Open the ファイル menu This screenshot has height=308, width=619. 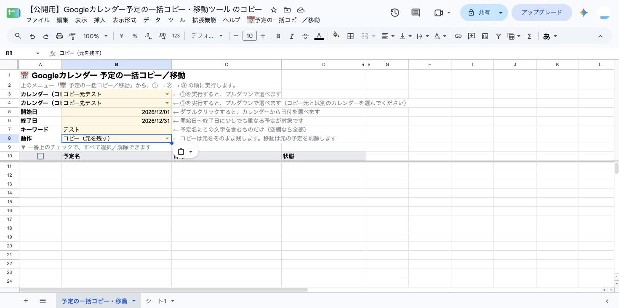(x=38, y=20)
